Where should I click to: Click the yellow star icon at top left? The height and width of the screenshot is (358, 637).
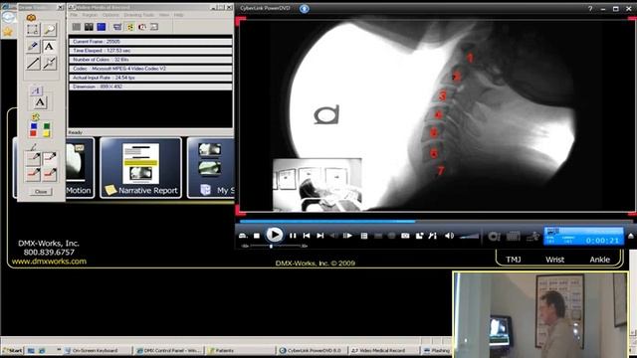click(x=8, y=32)
